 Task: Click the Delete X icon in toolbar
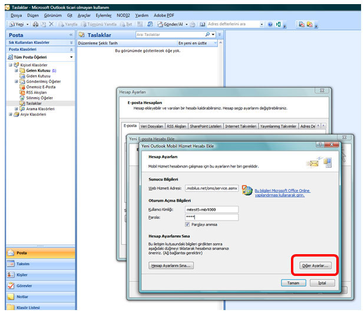click(x=51, y=24)
